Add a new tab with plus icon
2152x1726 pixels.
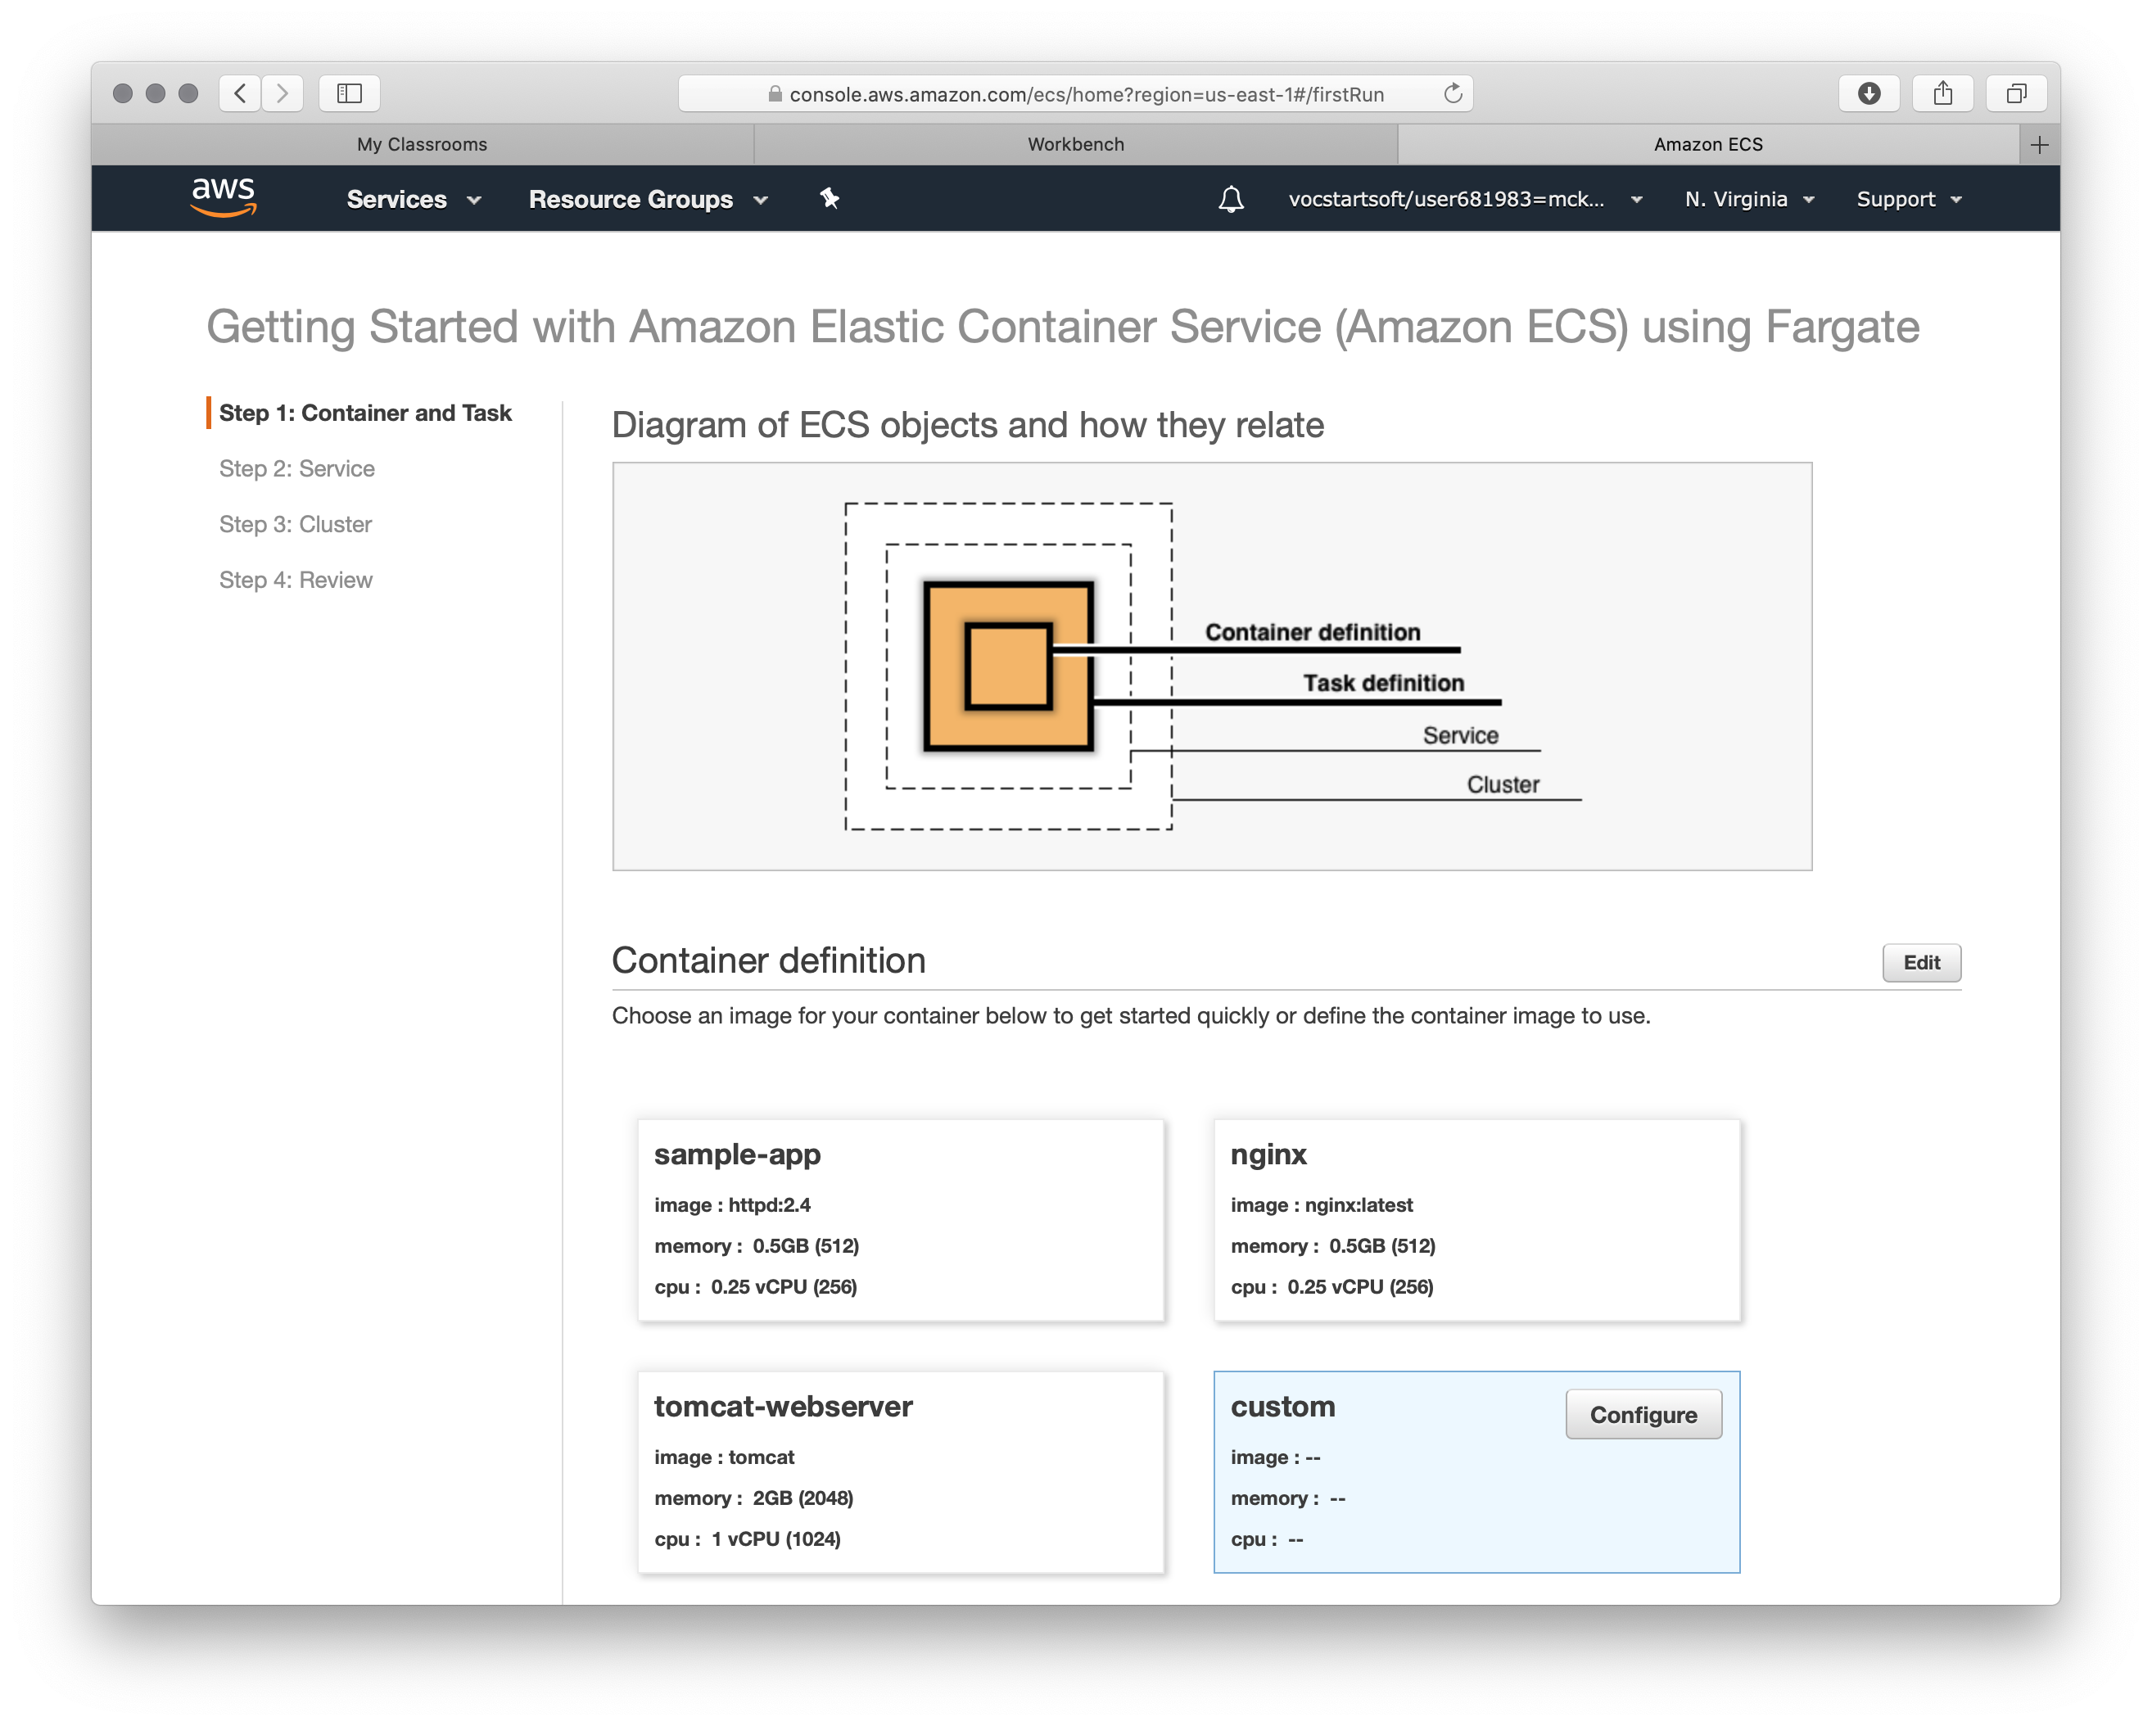2039,145
